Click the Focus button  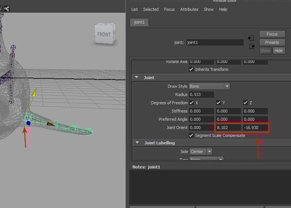pos(272,34)
